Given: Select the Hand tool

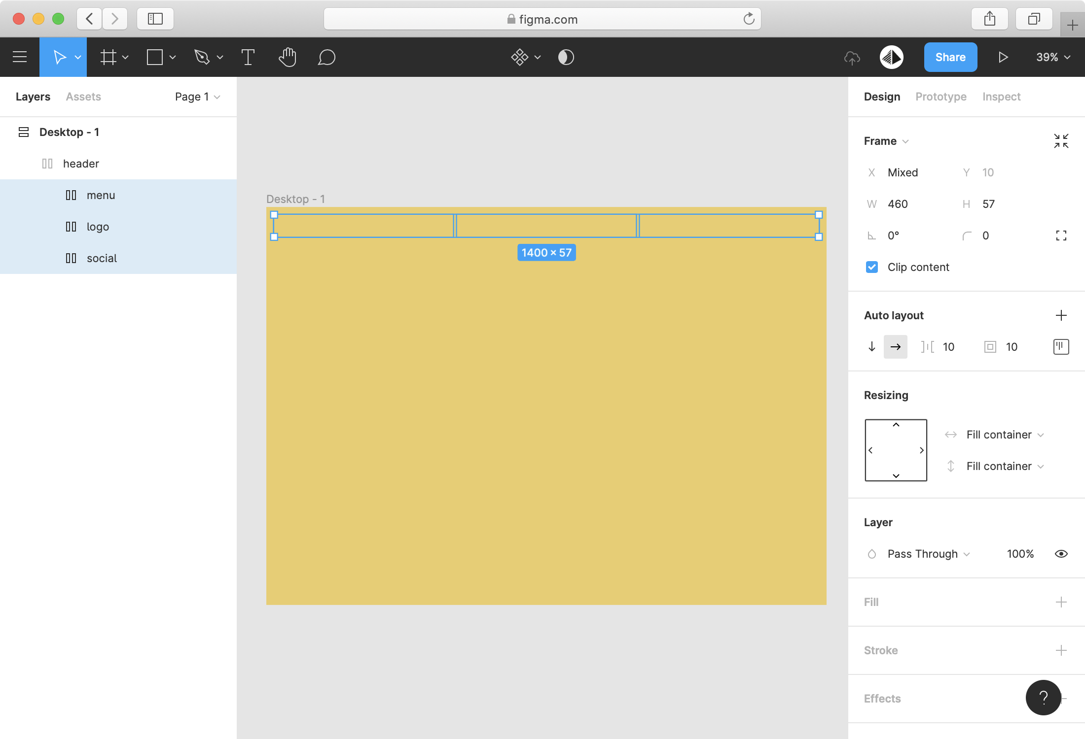Looking at the screenshot, I should click(x=287, y=57).
